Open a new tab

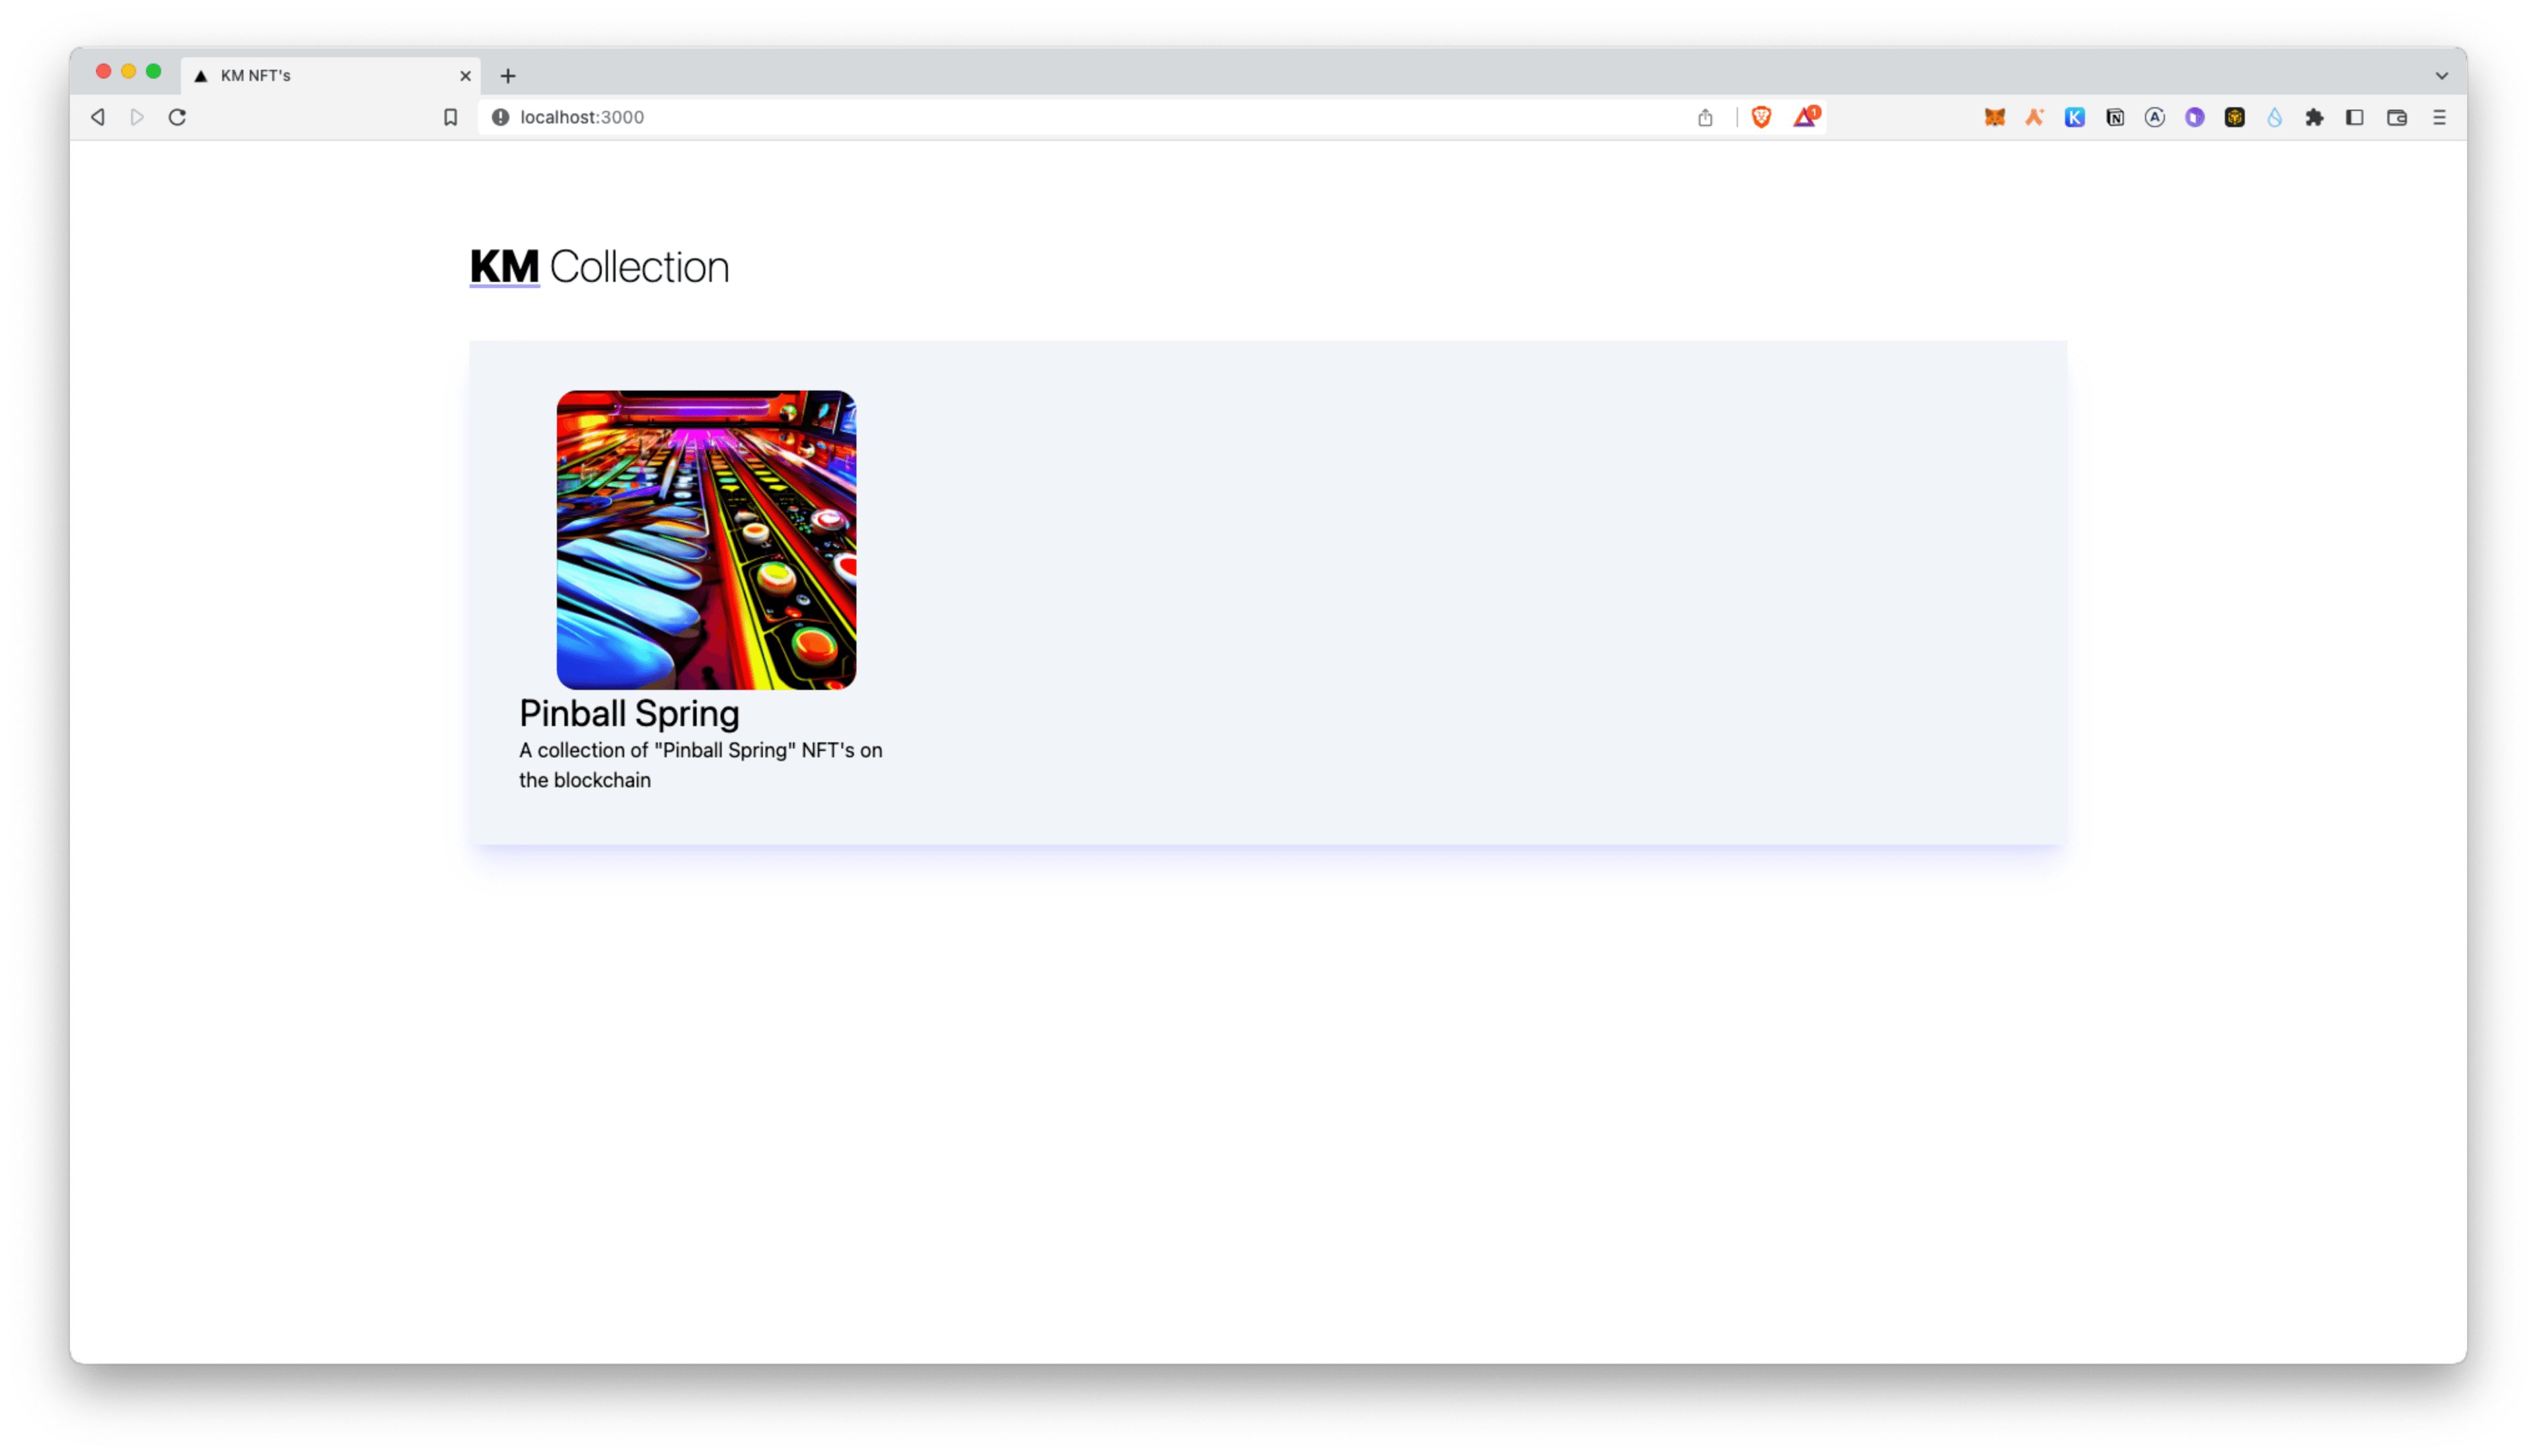point(508,75)
